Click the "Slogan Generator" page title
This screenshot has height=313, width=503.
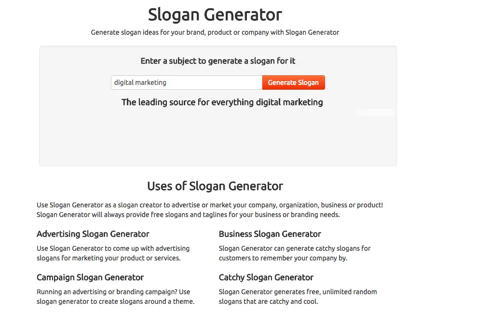(x=215, y=15)
